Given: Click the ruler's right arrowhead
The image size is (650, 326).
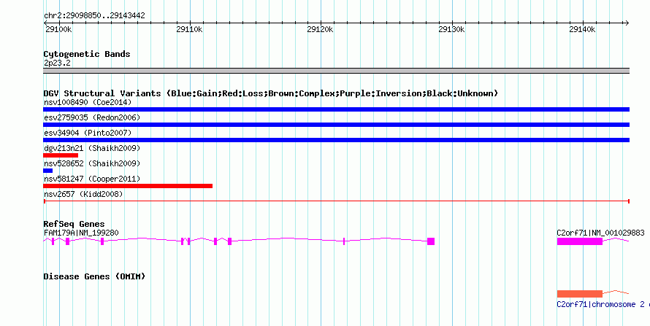Looking at the screenshot, I should click(x=627, y=23).
